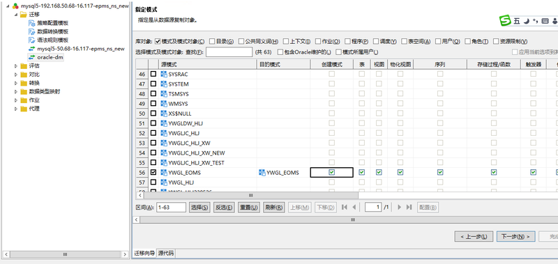This screenshot has height=264, width=558.
Task: Click the 数据类型映射 folder icon
Action: (24, 92)
